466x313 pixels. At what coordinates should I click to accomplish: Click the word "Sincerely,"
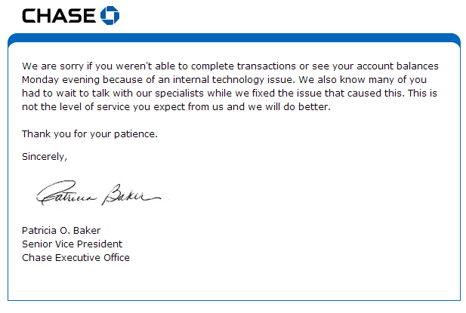tap(45, 158)
